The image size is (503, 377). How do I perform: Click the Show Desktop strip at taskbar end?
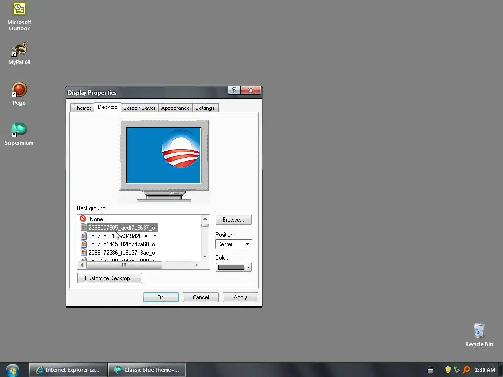pos(501,370)
